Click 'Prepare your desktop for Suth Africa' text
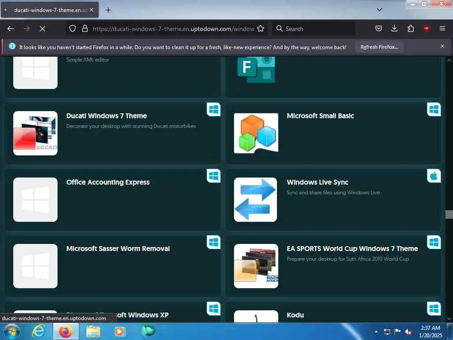 348,259
